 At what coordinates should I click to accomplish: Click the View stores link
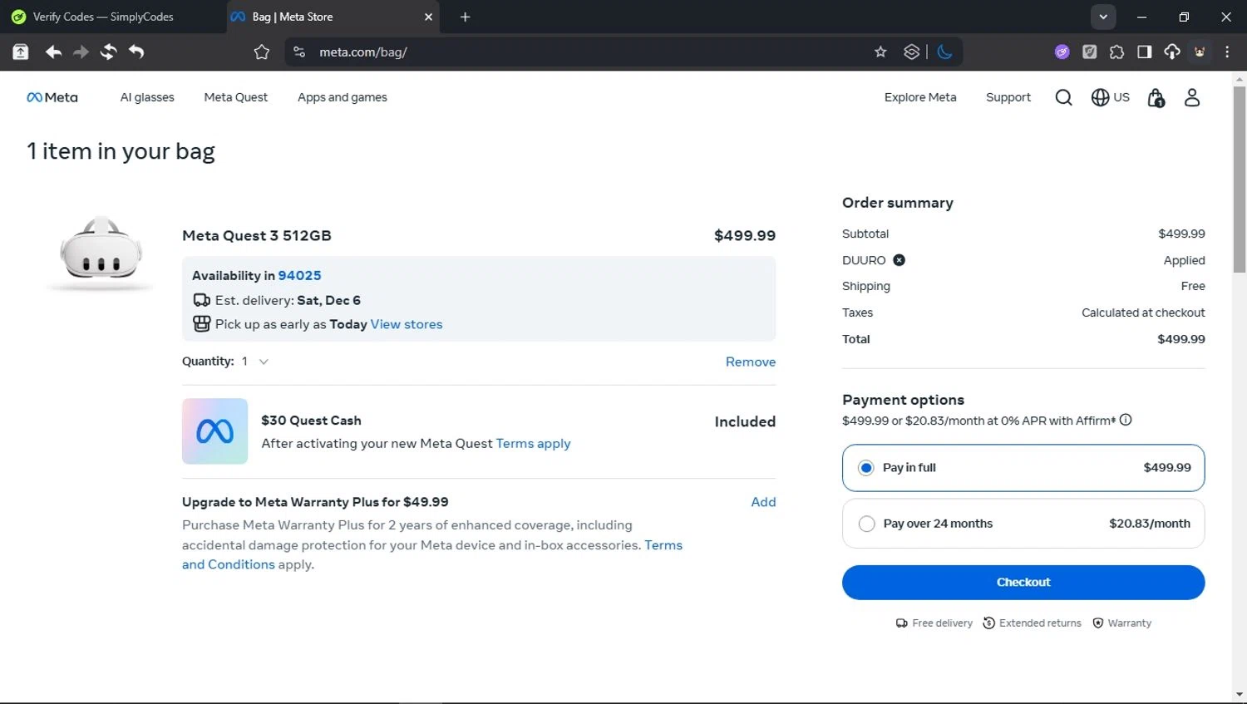click(407, 324)
